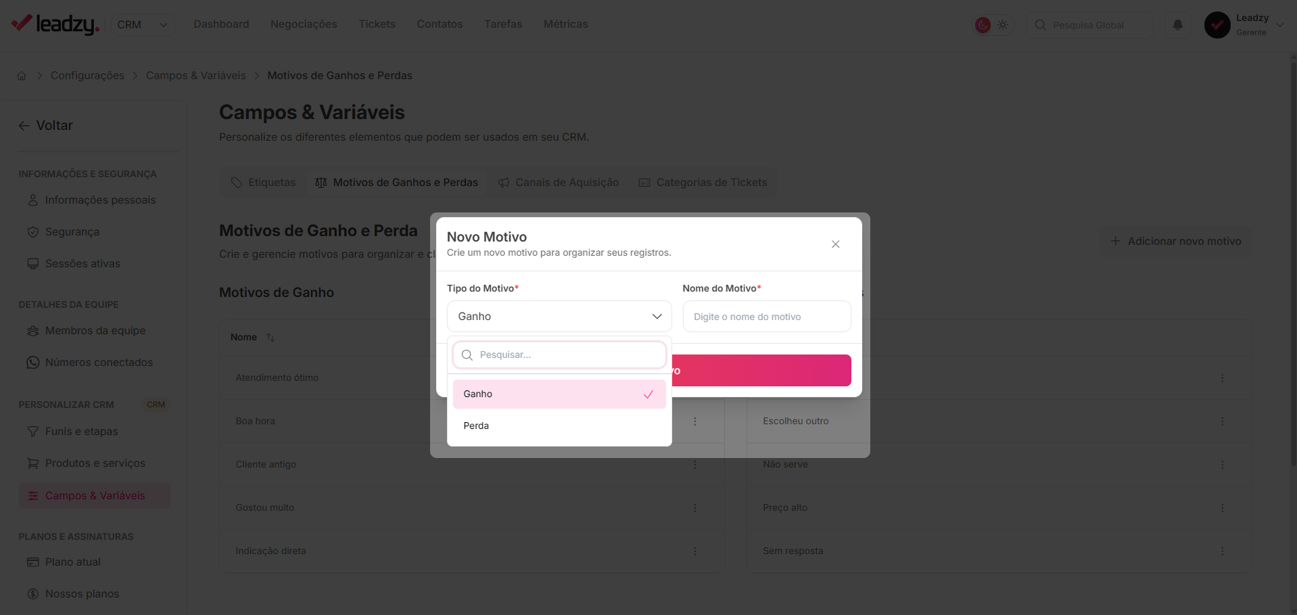Open the Tipo do Motivo dropdown
The image size is (1297, 615).
(x=559, y=317)
